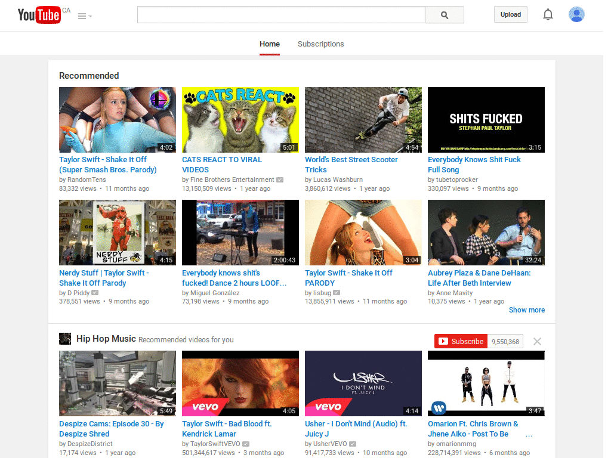Open the notifications bell
Image resolution: width=611 pixels, height=458 pixels.
click(x=548, y=14)
